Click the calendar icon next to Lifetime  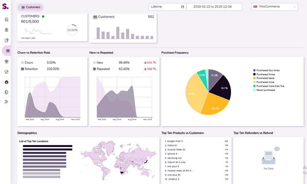coord(183,6)
